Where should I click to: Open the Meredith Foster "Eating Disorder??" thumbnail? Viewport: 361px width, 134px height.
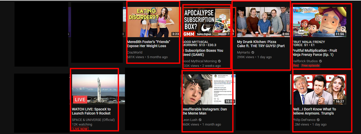pyautogui.click(x=153, y=22)
